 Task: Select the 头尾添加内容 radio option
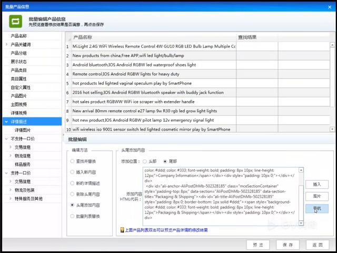[72, 205]
